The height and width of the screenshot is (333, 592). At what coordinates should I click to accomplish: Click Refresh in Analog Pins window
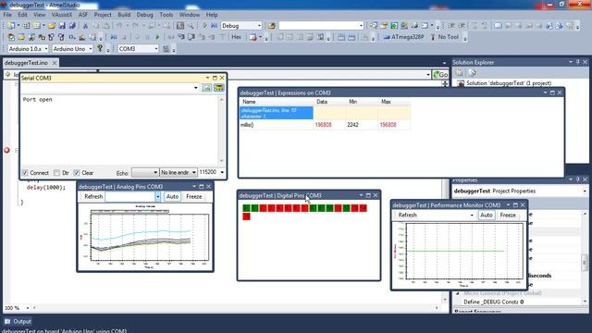point(93,197)
